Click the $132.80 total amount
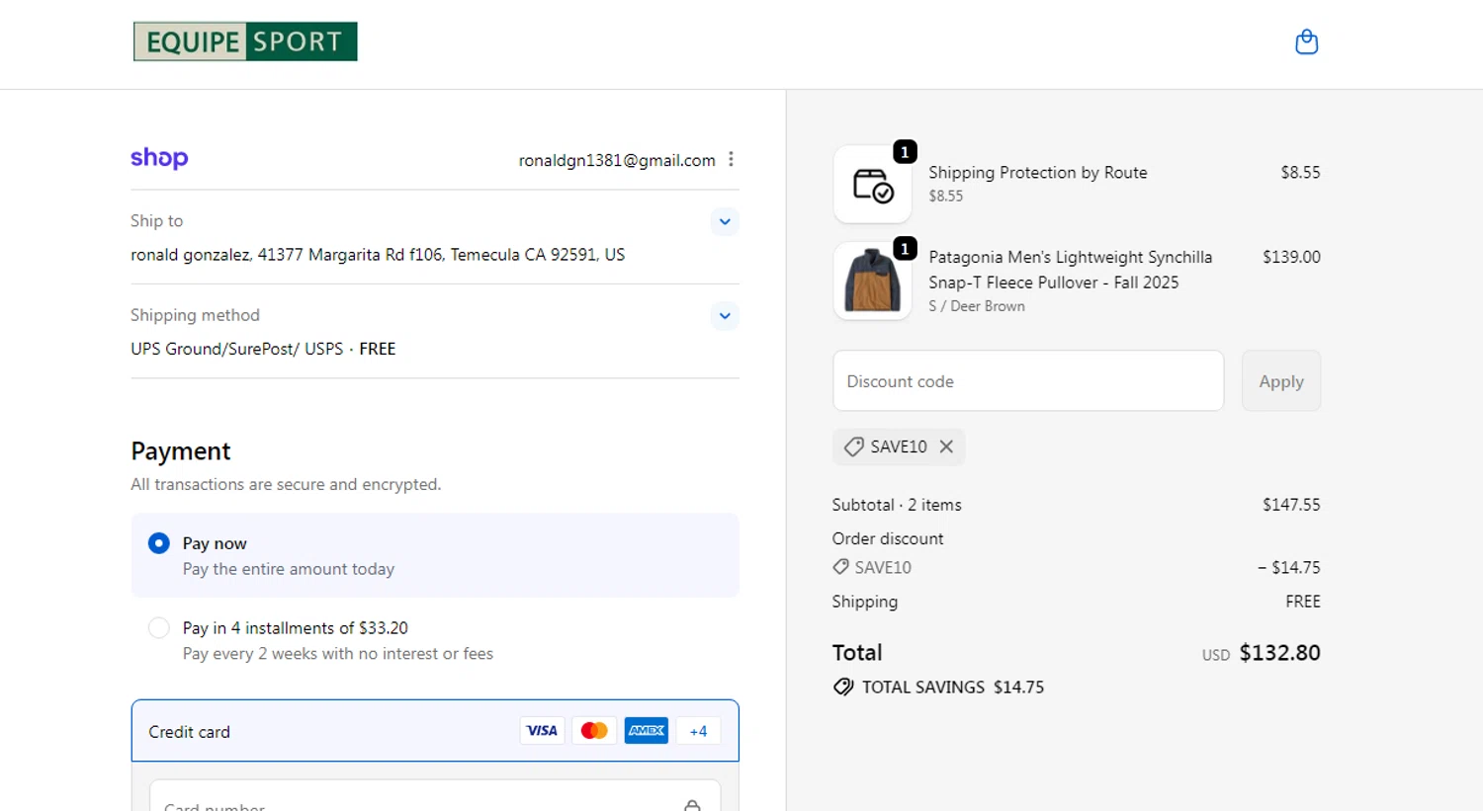The image size is (1483, 811). pyautogui.click(x=1279, y=653)
